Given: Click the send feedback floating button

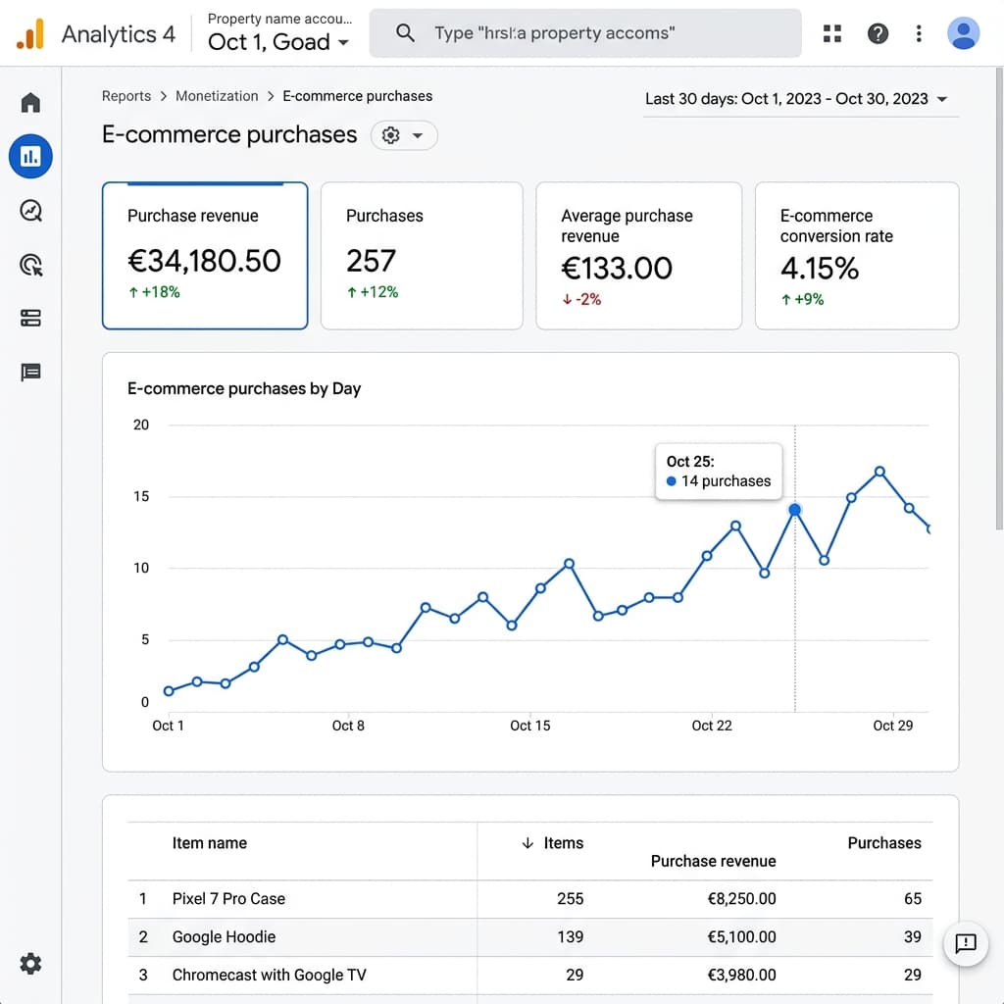Looking at the screenshot, I should point(966,943).
